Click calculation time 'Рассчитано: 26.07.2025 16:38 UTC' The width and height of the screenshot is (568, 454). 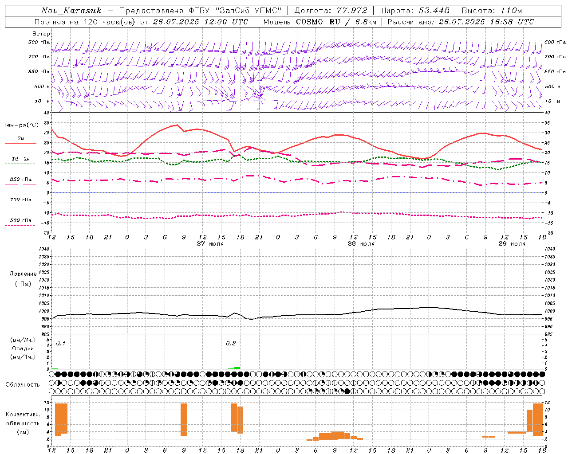(461, 22)
